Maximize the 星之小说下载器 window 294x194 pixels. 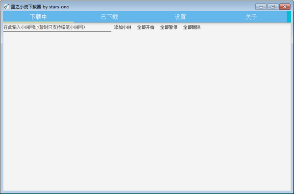[273, 7]
